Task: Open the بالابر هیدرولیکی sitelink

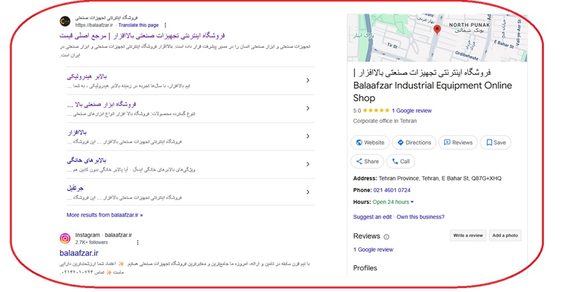Action: 87,77
